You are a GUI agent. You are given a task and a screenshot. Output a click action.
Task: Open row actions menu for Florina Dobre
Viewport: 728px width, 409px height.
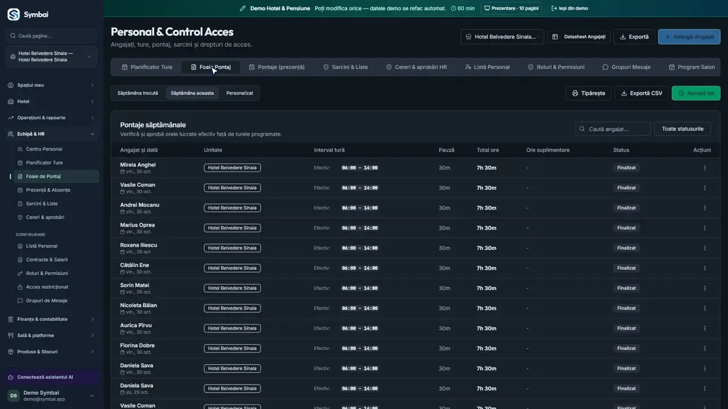tap(705, 348)
